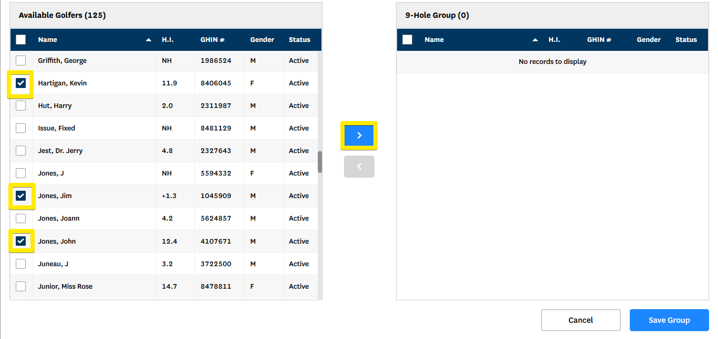Sort 9-Hole Group by Status column
The width and height of the screenshot is (718, 339).
click(686, 40)
